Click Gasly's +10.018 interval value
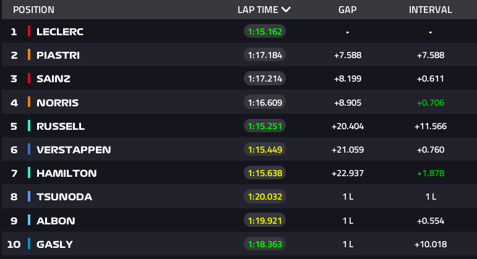 (x=430, y=244)
